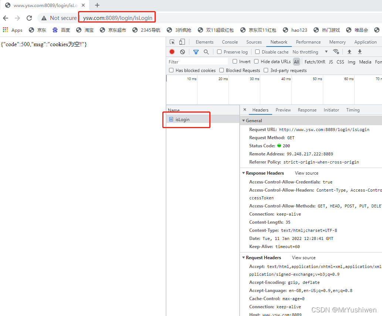
Task: Open the No throttling dropdown
Action: [x=310, y=52]
